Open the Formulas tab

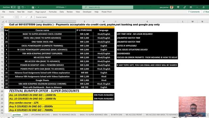point(53,12)
